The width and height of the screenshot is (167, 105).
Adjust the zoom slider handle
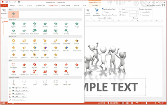(x=147, y=103)
